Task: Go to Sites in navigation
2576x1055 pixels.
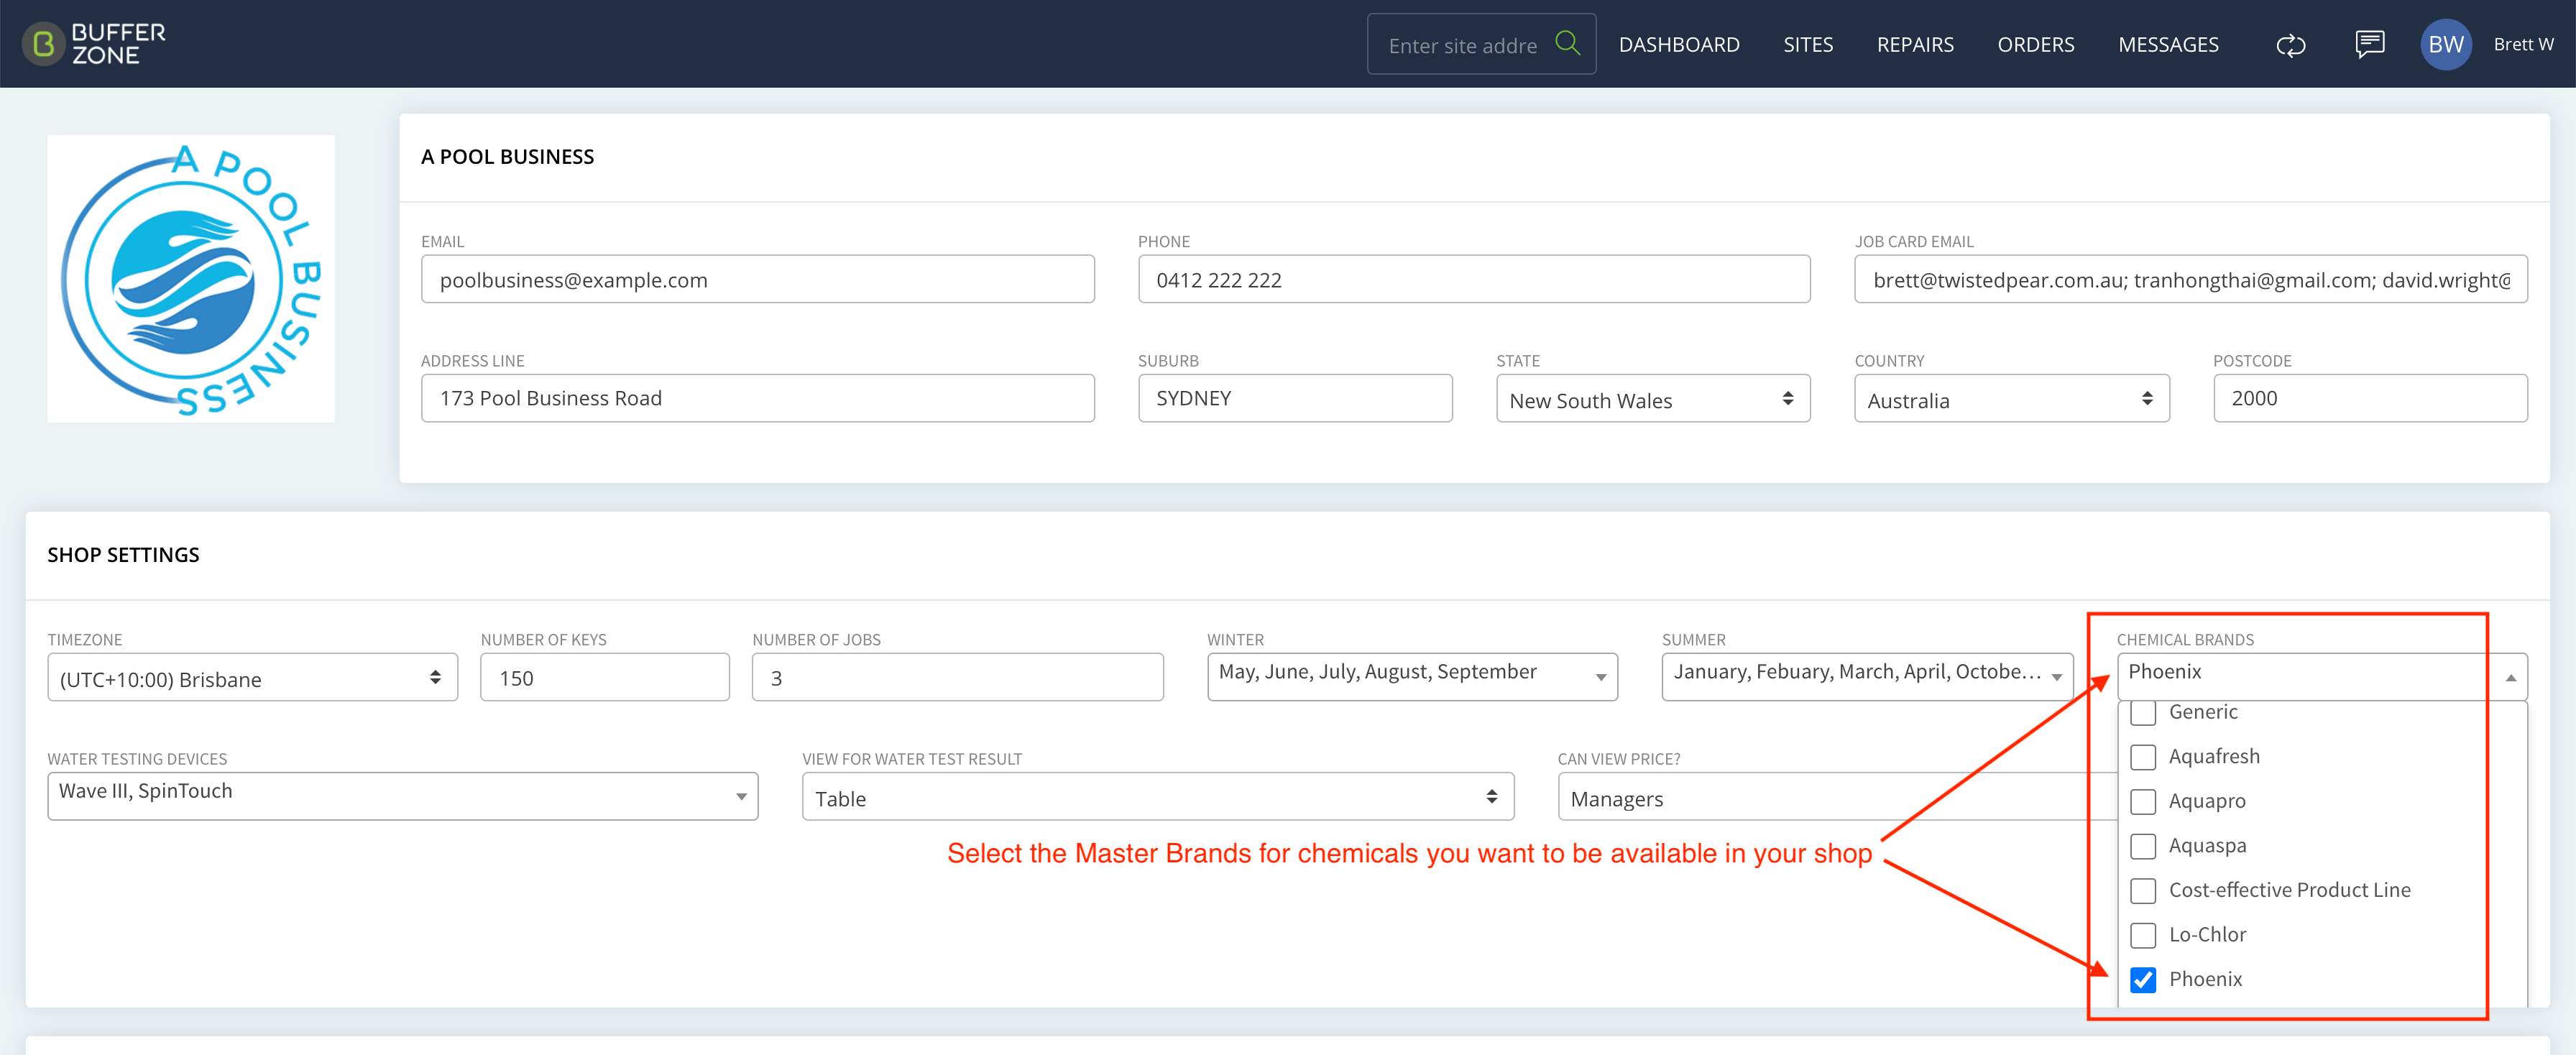Action: [x=1808, y=45]
